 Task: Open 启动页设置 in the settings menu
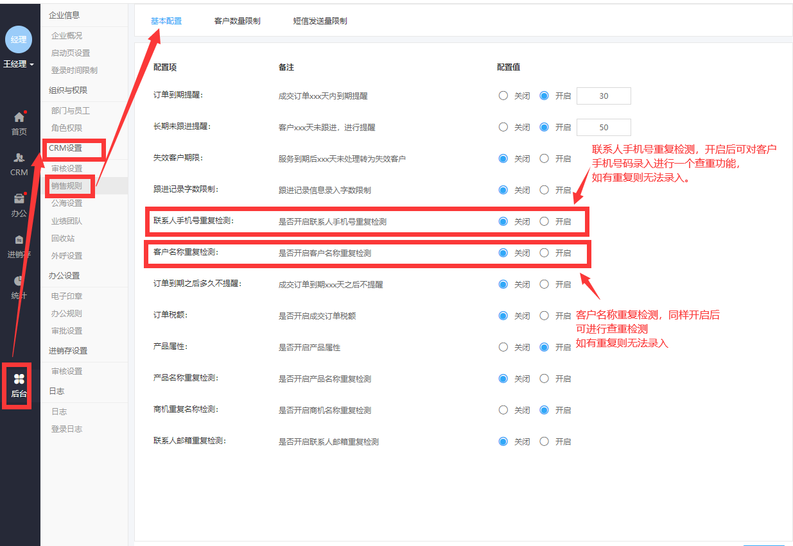[71, 53]
